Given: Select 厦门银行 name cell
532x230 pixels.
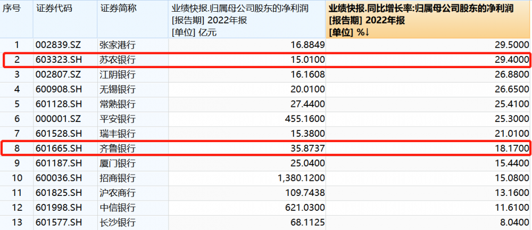Looking at the screenshot, I should pyautogui.click(x=118, y=163).
